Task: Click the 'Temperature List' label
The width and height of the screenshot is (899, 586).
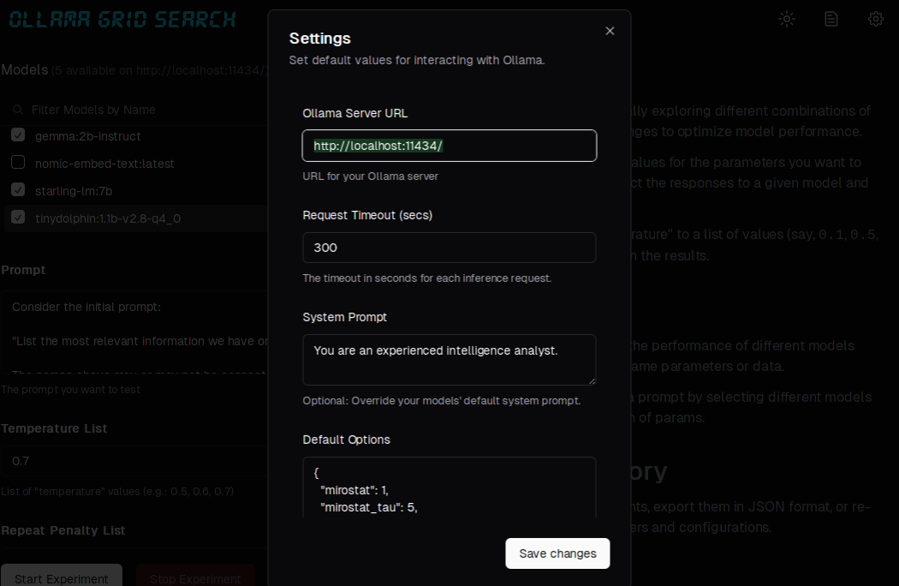Action: click(54, 428)
